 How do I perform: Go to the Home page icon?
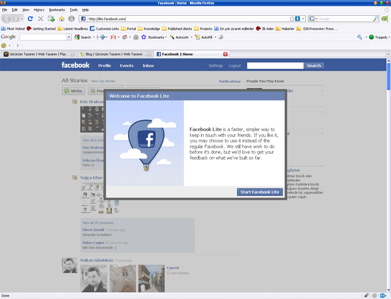pyautogui.click(x=62, y=19)
